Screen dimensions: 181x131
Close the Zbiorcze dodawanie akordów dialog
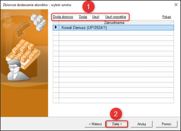(x=176, y=5)
